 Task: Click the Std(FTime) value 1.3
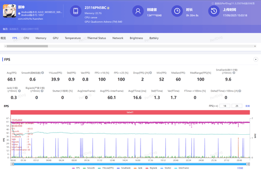157,98
